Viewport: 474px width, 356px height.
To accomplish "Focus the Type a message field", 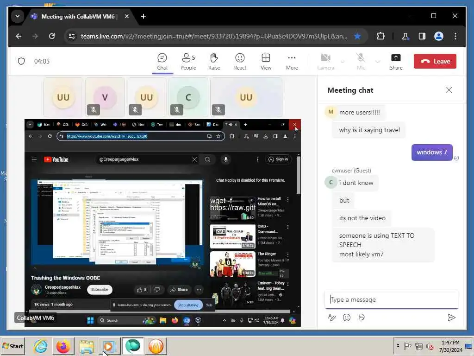I will (x=392, y=299).
